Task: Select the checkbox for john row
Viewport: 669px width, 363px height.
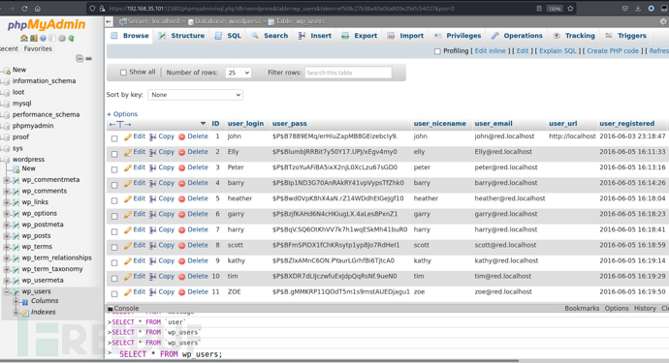Action: (x=114, y=138)
